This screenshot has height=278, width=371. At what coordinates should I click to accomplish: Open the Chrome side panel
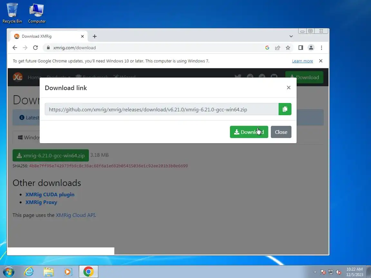(301, 48)
